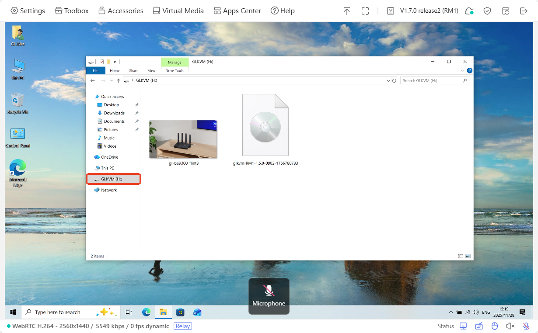Click the cloud connection status icon
538x333 pixels.
tap(469, 10)
